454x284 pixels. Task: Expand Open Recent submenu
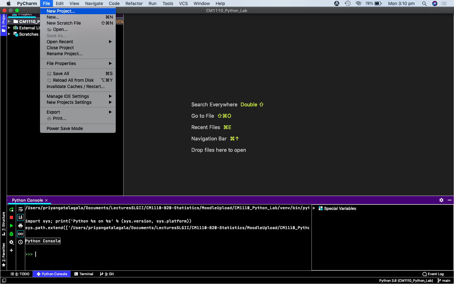[x=78, y=42]
